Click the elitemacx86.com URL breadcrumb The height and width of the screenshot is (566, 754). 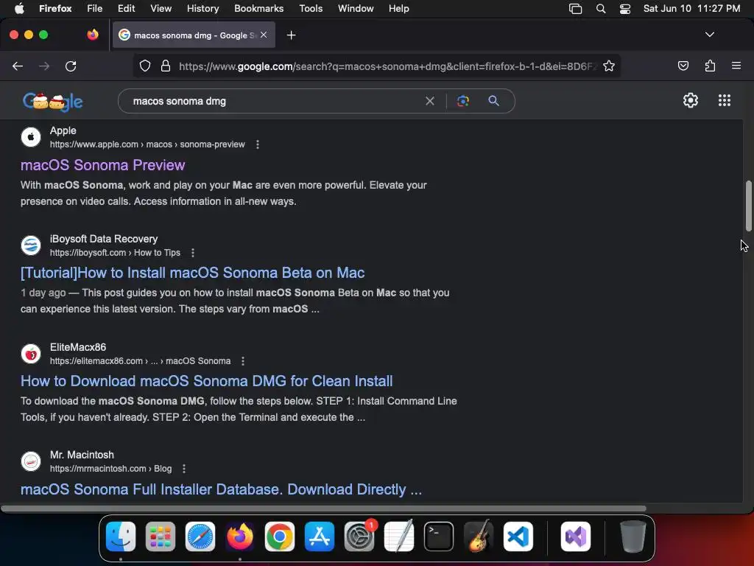coord(141,361)
